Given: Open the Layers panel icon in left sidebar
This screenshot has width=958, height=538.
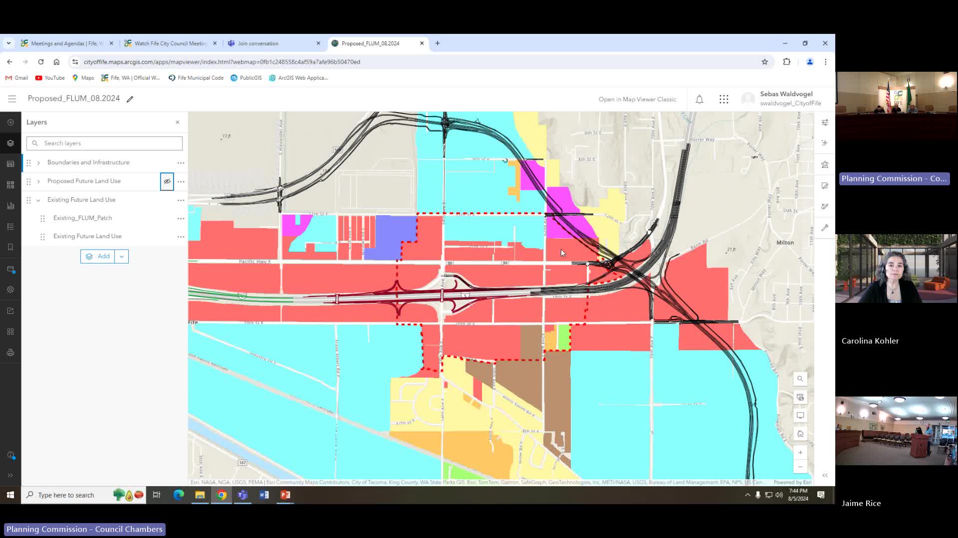Looking at the screenshot, I should [10, 143].
